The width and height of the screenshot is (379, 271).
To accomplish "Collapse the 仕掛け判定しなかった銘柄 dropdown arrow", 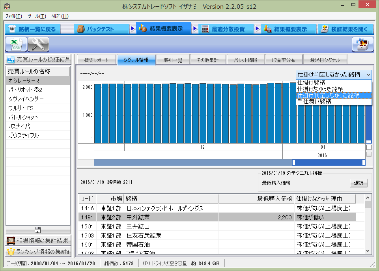I will (368, 75).
